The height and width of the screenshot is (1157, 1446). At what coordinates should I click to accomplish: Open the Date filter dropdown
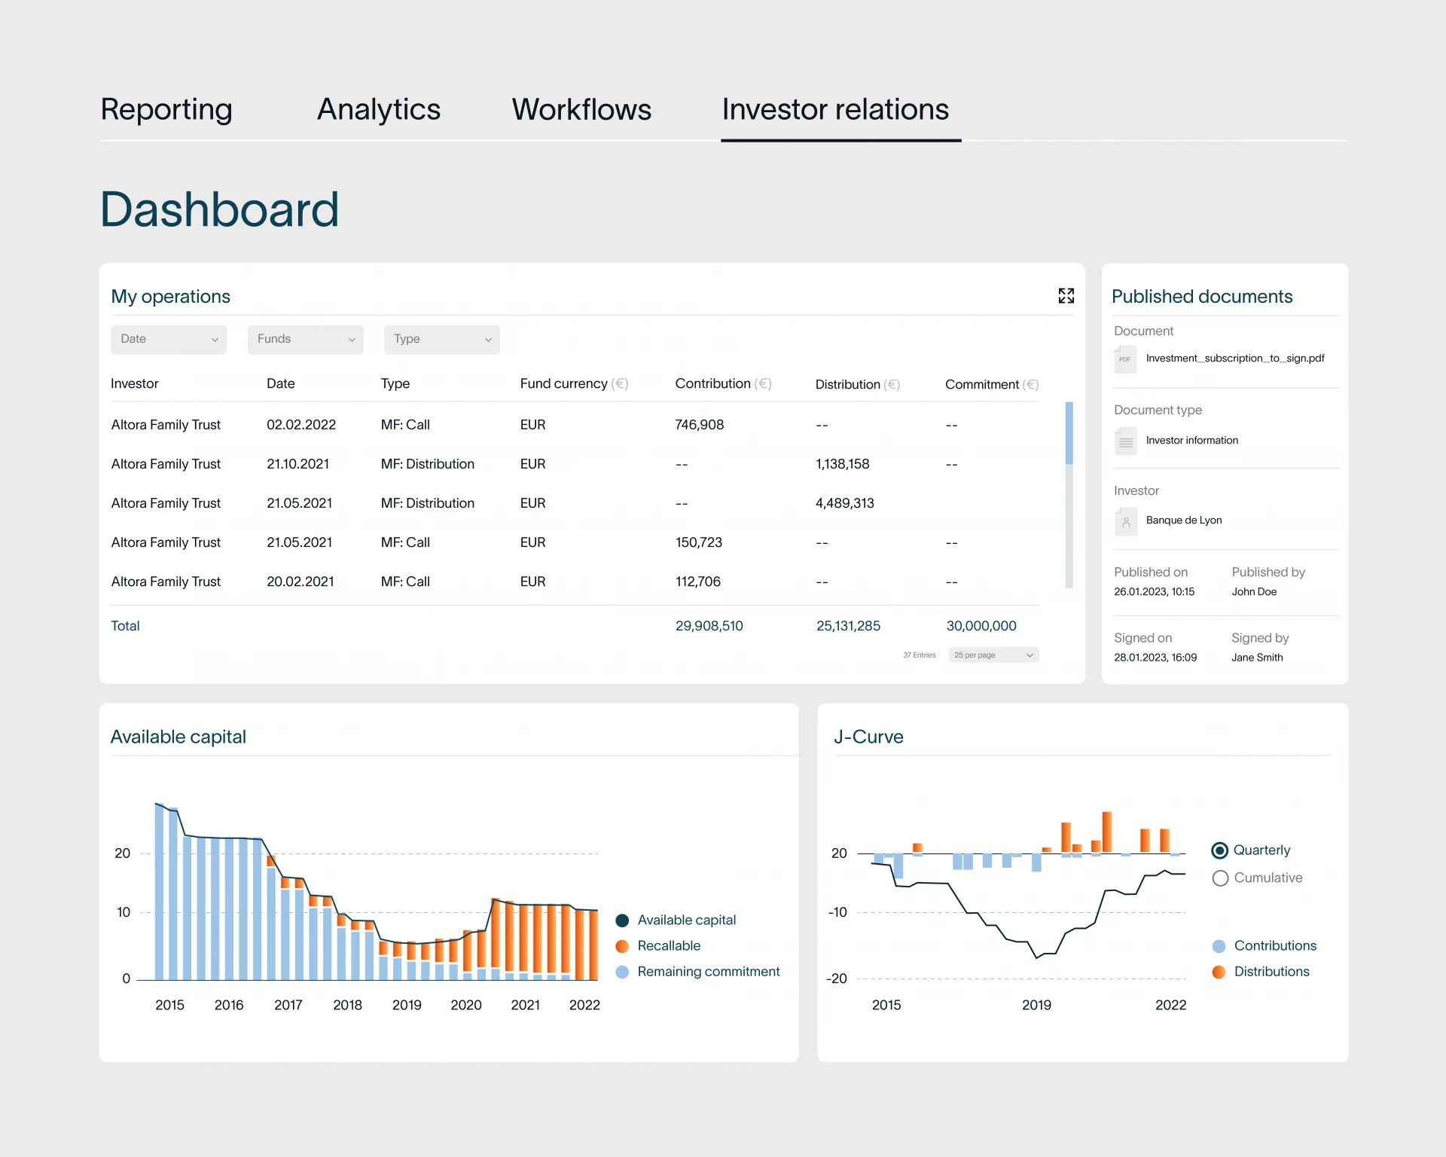pos(168,340)
